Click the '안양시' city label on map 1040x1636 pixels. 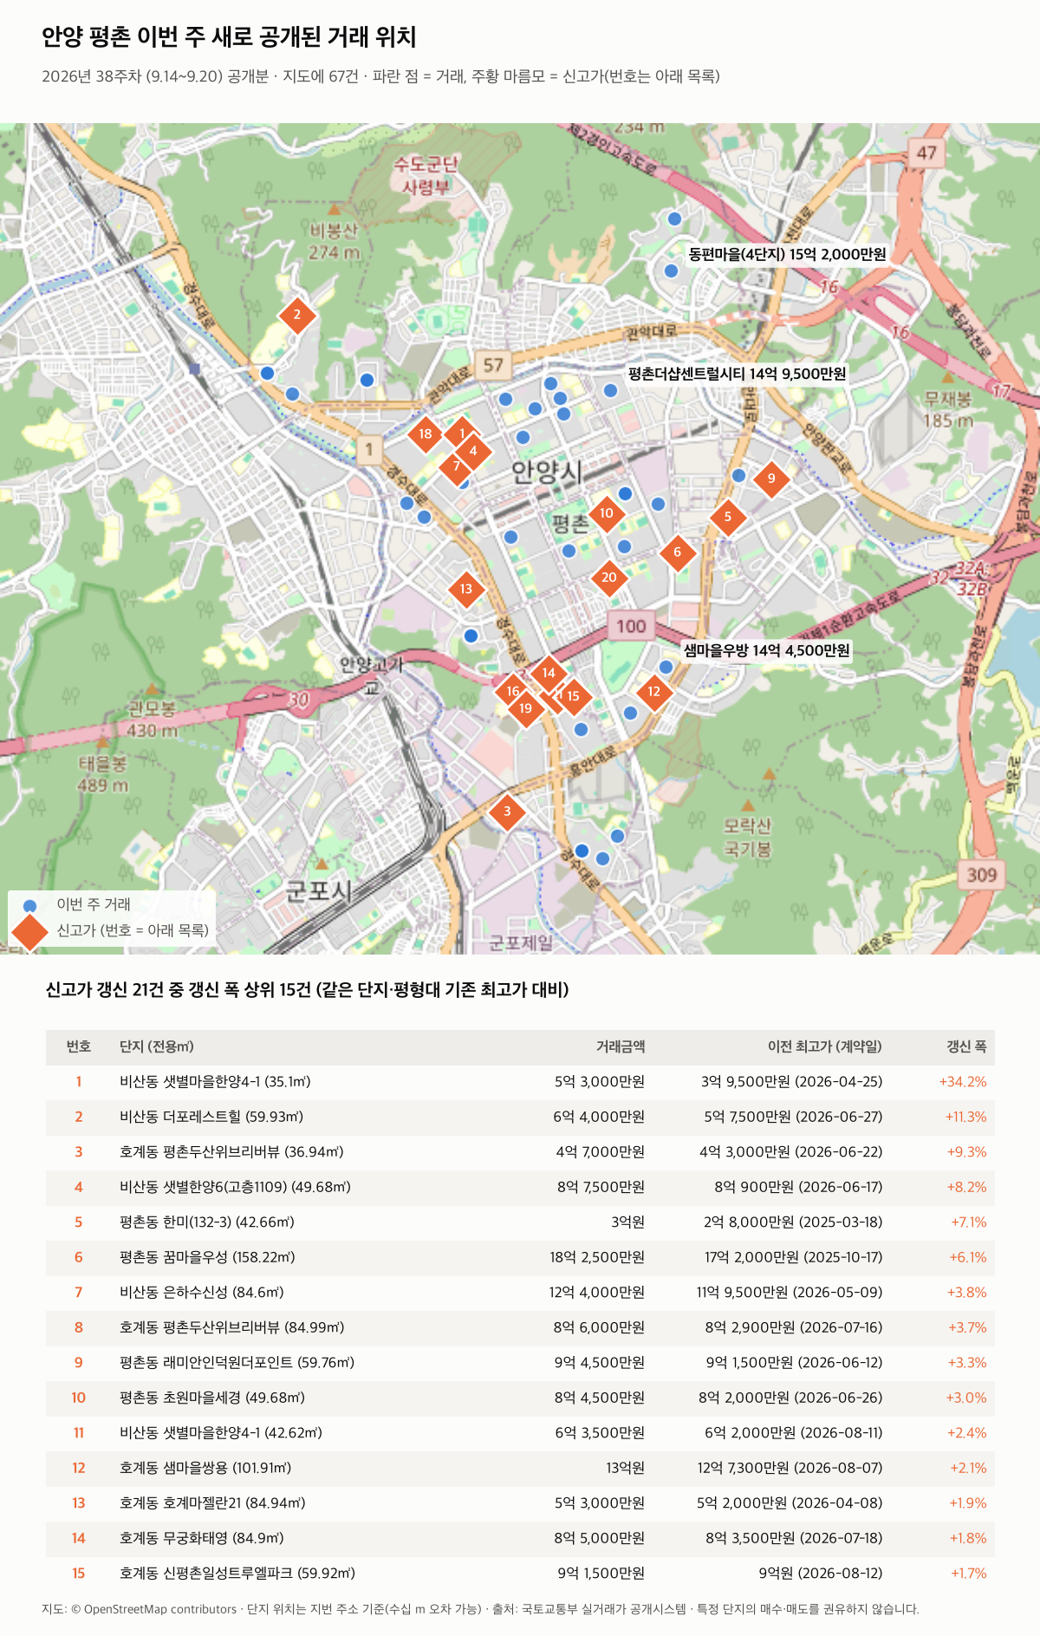[547, 472]
